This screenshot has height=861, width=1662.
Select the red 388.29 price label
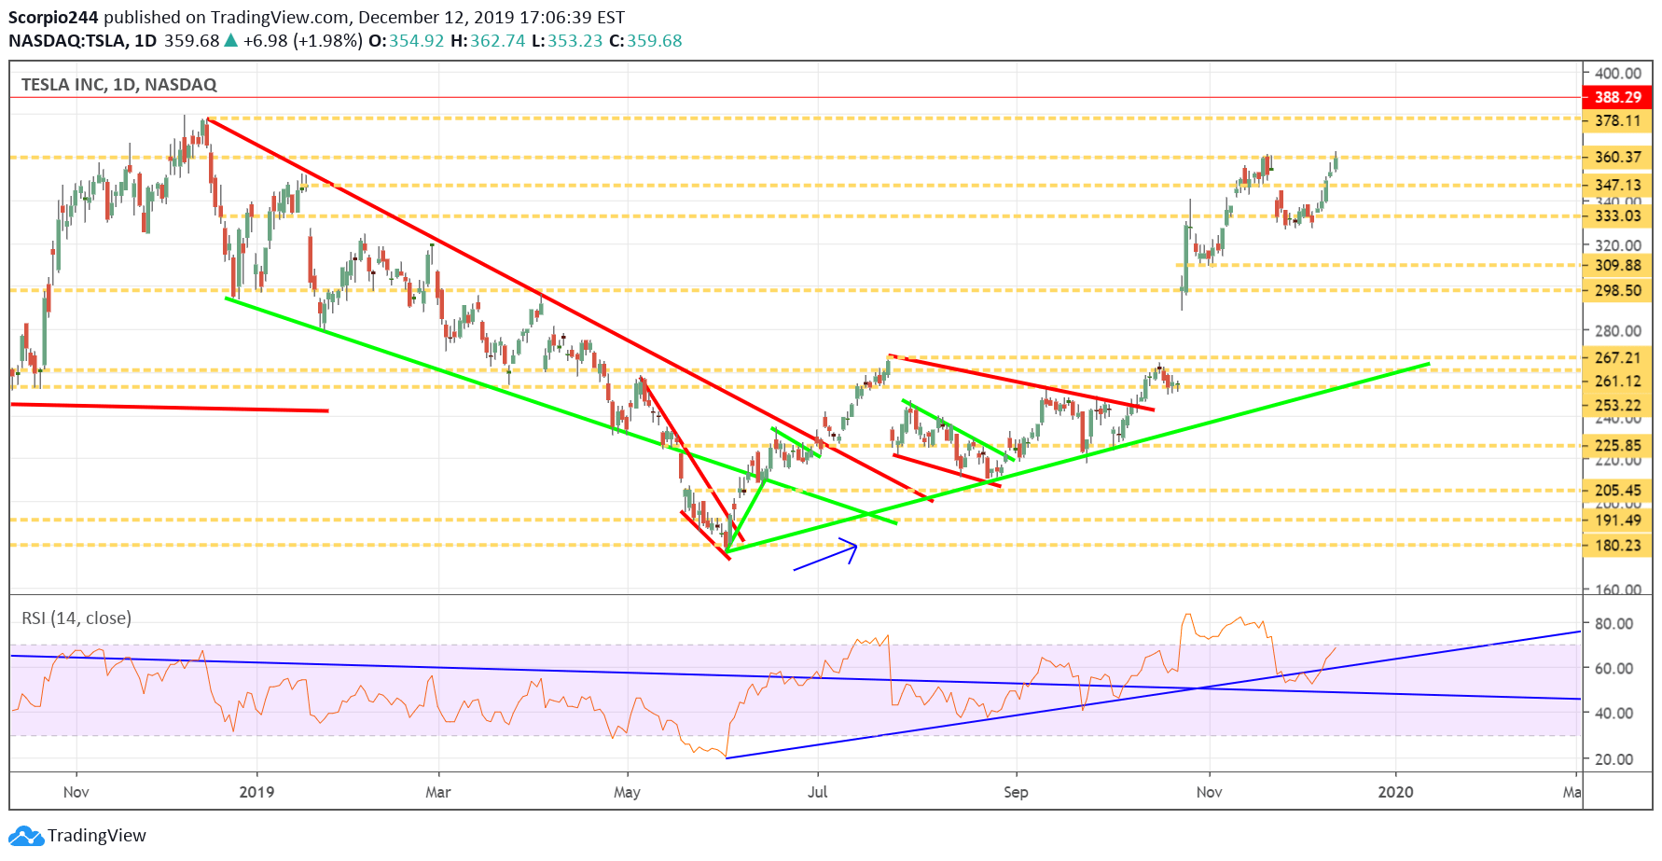point(1617,97)
